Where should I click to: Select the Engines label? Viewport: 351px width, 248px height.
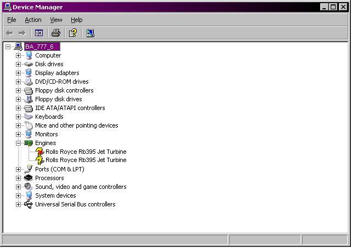pyautogui.click(x=46, y=143)
